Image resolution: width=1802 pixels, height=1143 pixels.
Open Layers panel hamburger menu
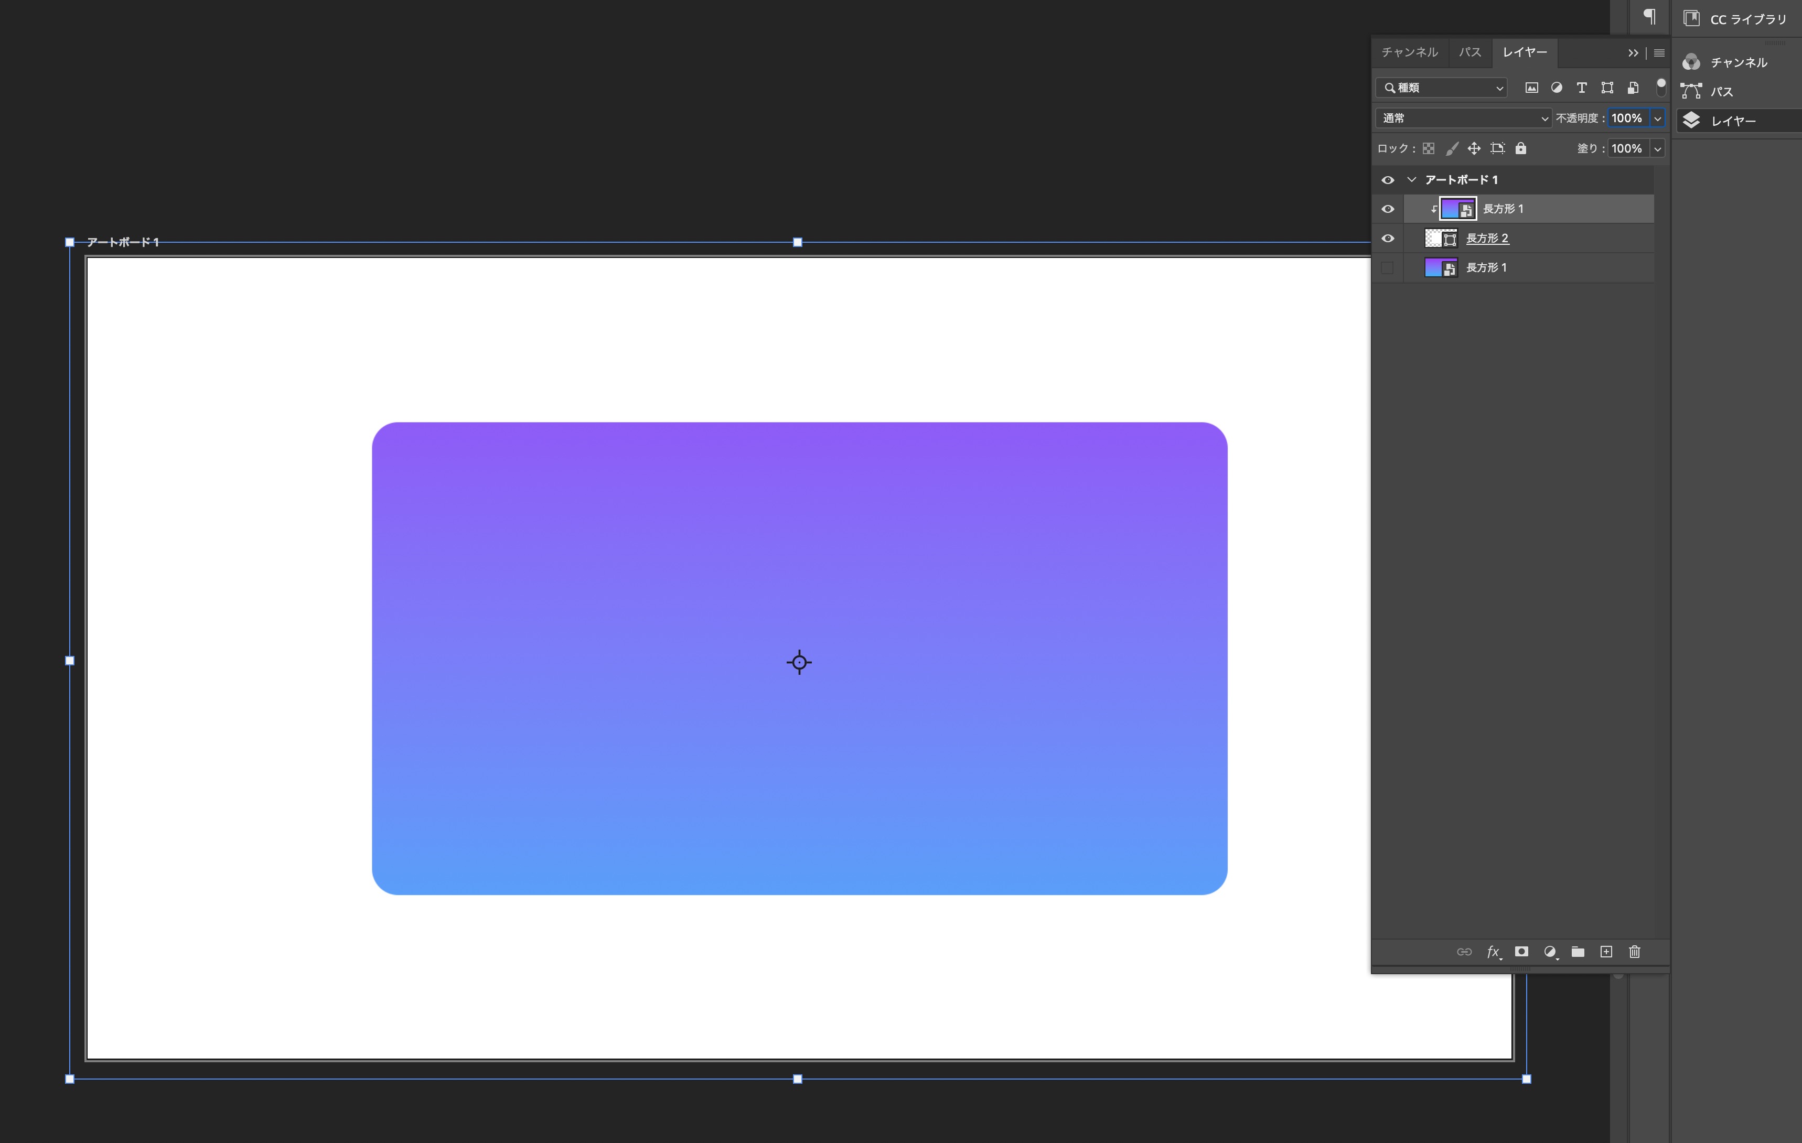(1659, 53)
